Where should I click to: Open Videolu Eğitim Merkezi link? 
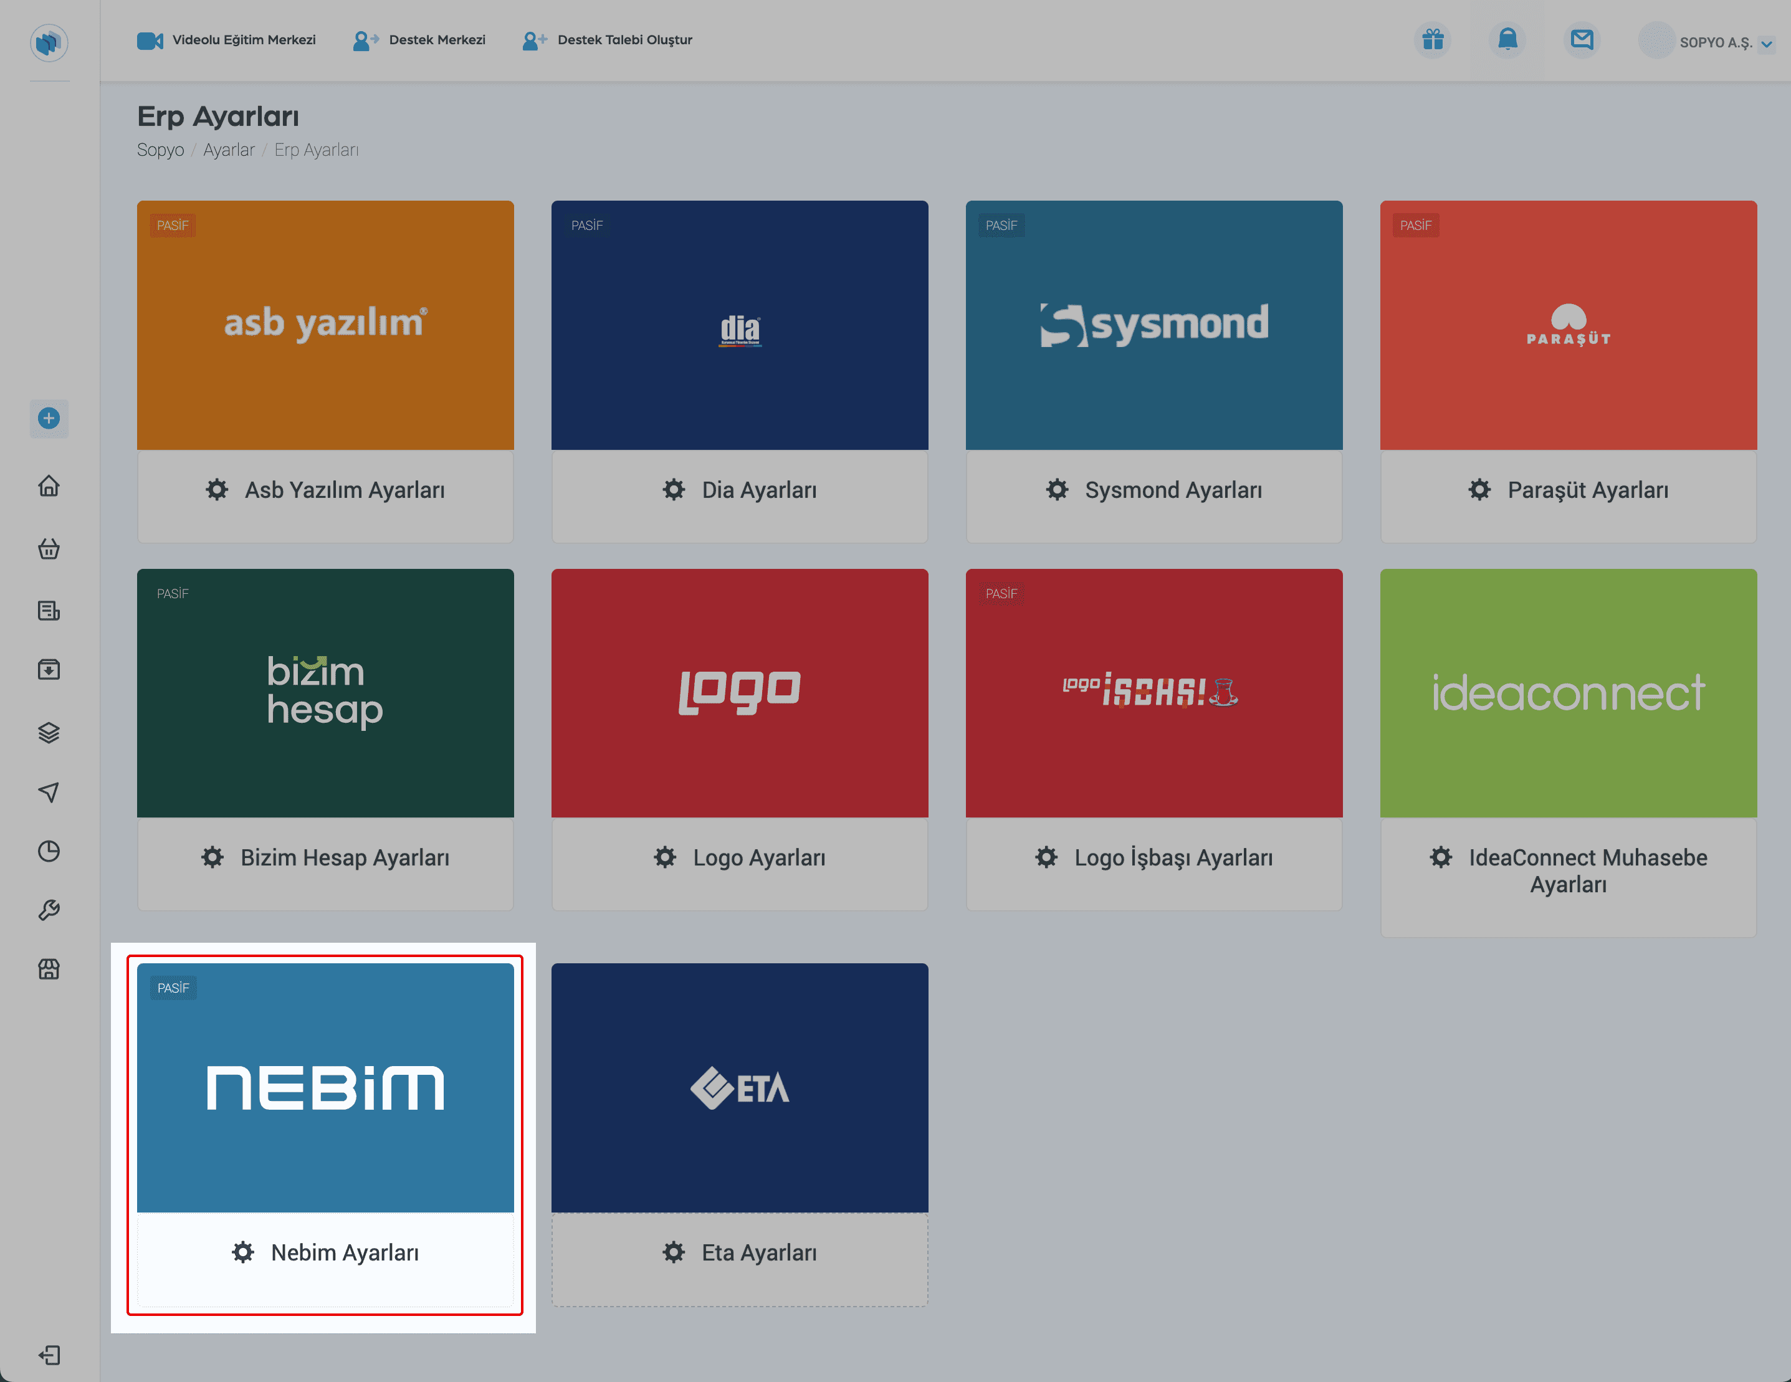tap(226, 40)
